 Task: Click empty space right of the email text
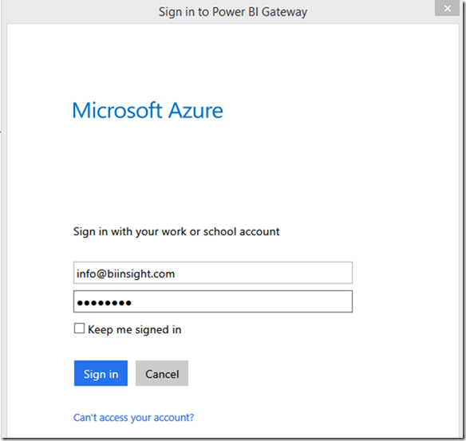coord(264,273)
